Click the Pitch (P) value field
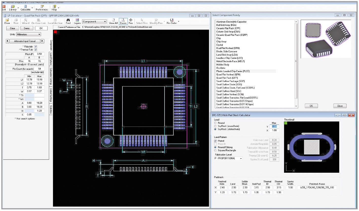Image resolution: width=359 pixels, height=211 pixels. (39, 54)
